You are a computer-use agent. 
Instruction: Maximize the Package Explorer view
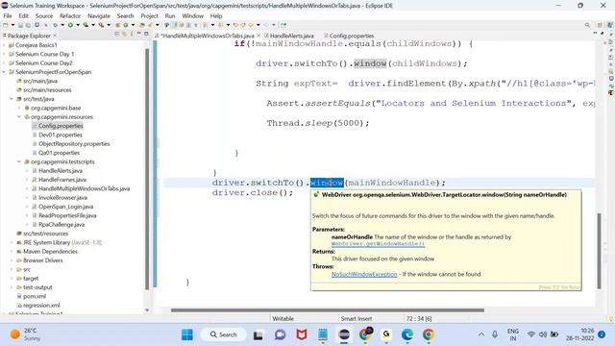click(146, 35)
